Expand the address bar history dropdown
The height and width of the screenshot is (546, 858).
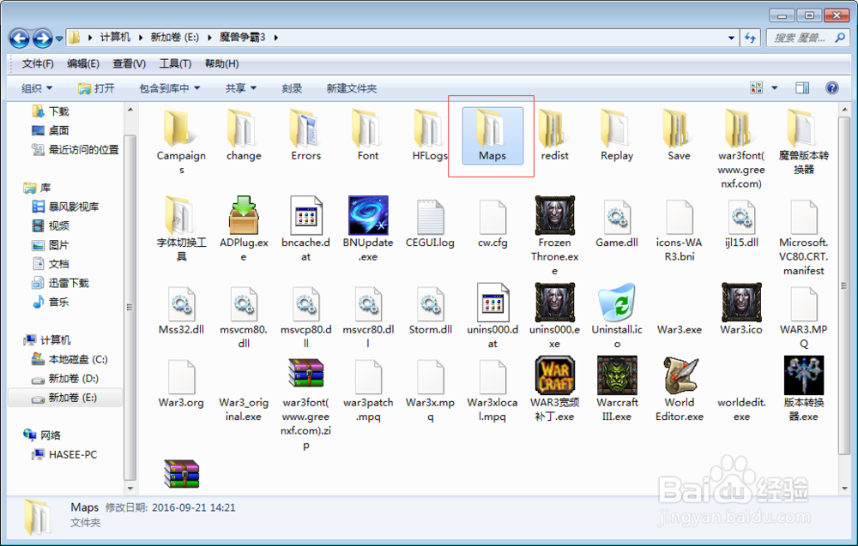pos(731,38)
